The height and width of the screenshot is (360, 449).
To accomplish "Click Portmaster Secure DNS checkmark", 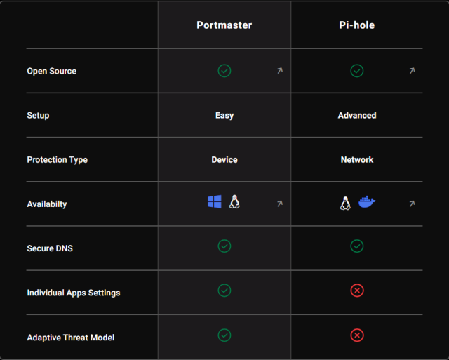I will pyautogui.click(x=224, y=246).
